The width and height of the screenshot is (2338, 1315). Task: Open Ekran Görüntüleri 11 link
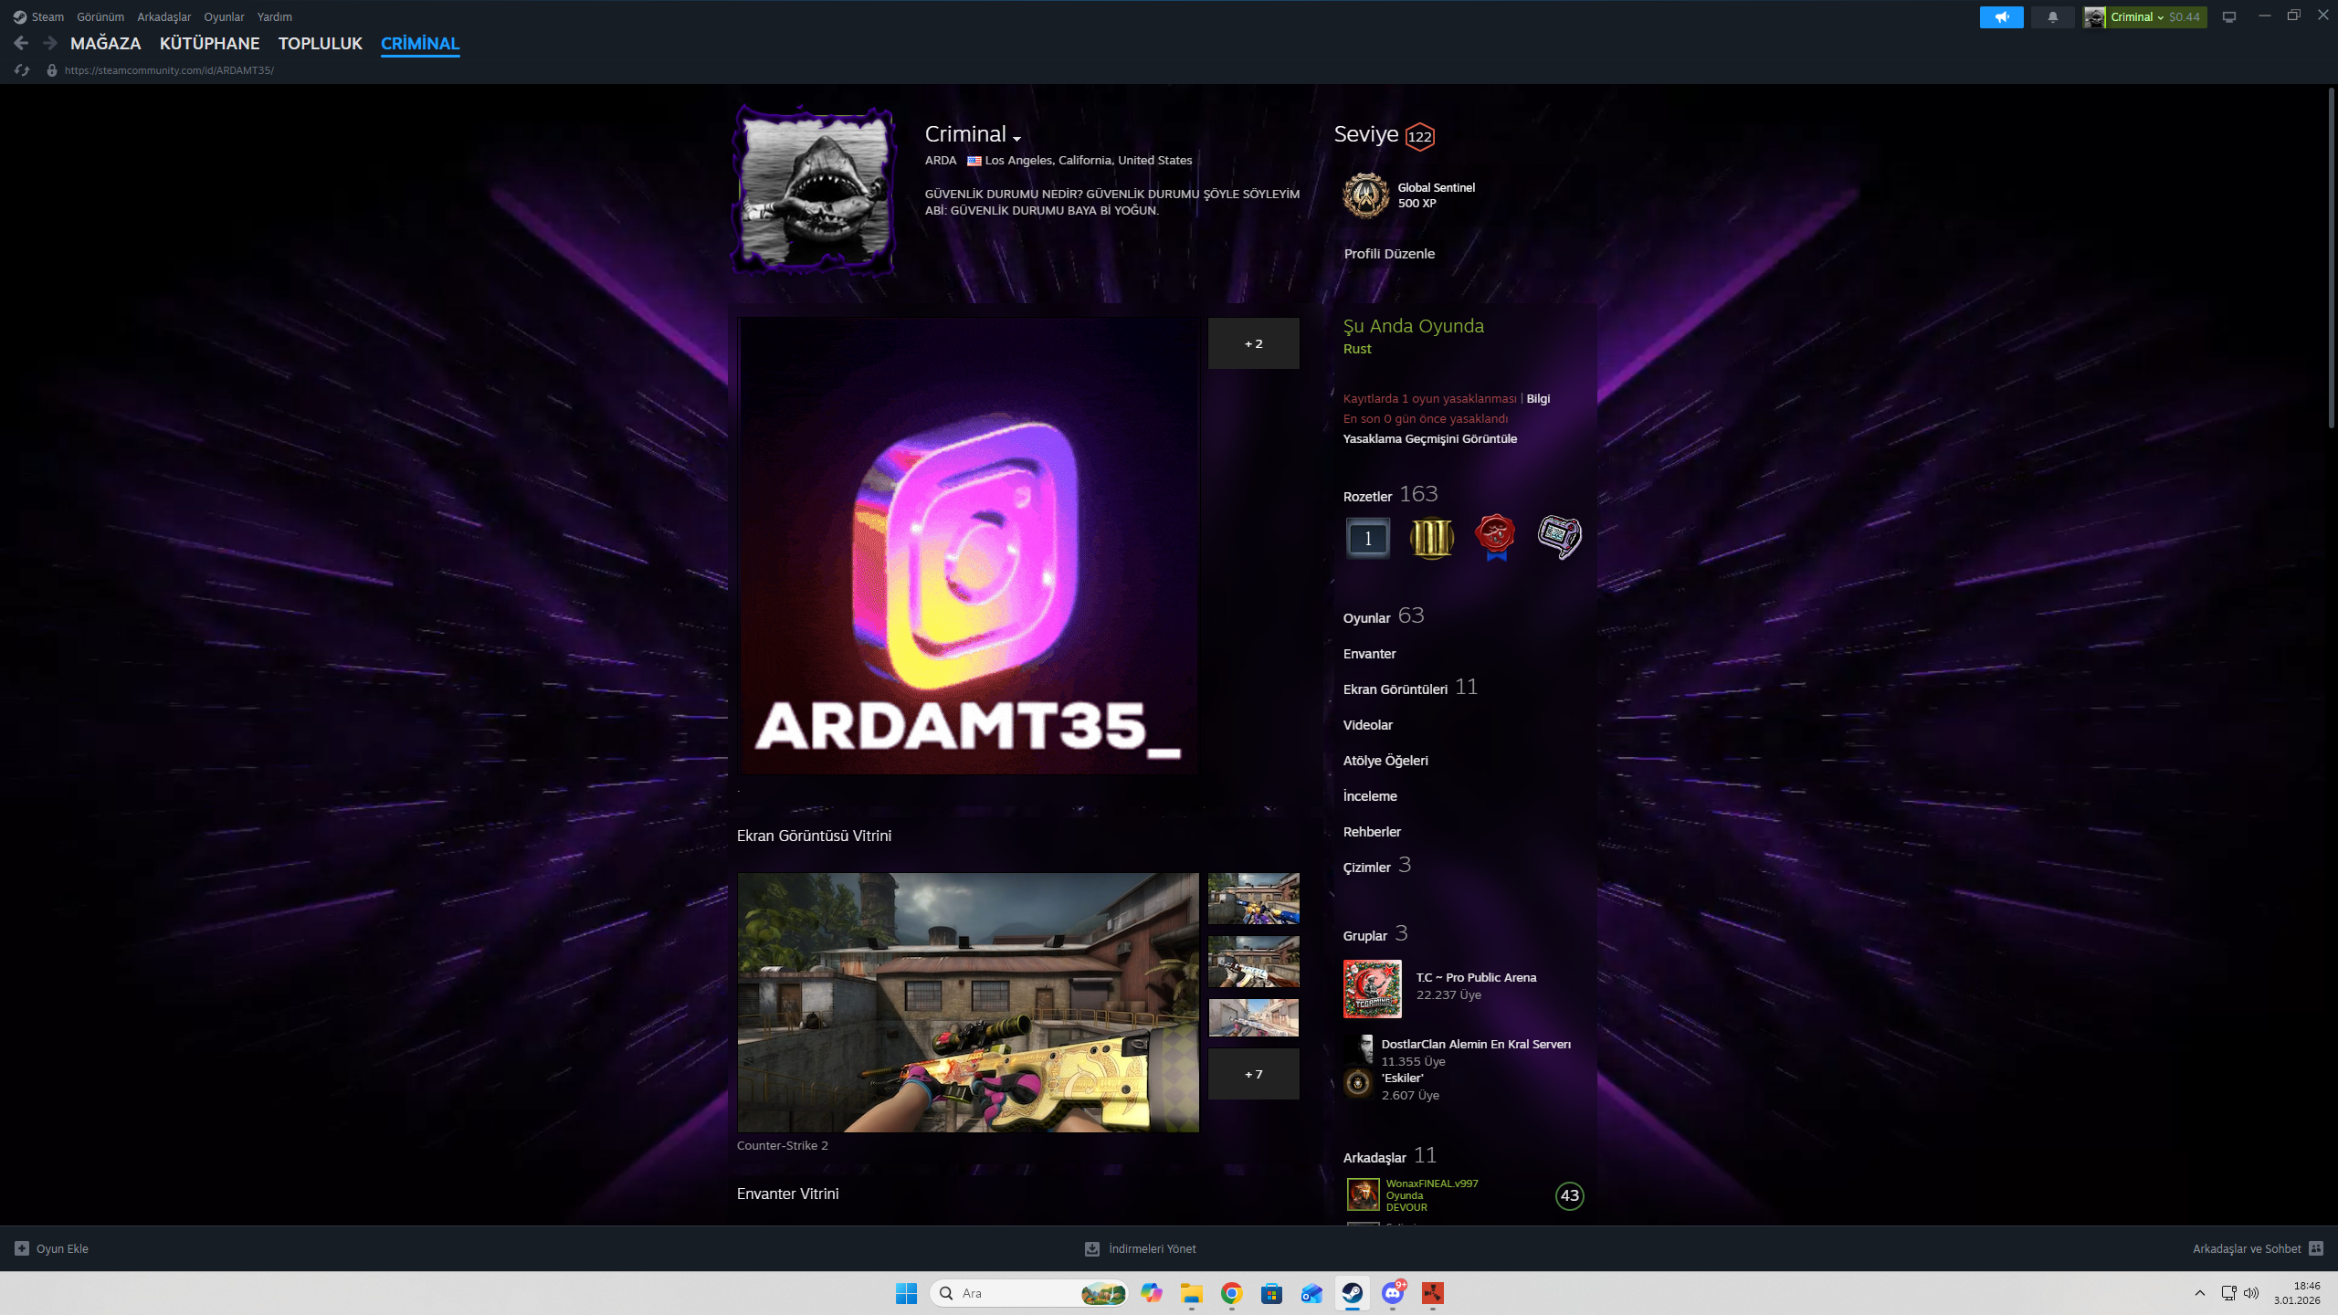[x=1410, y=687]
